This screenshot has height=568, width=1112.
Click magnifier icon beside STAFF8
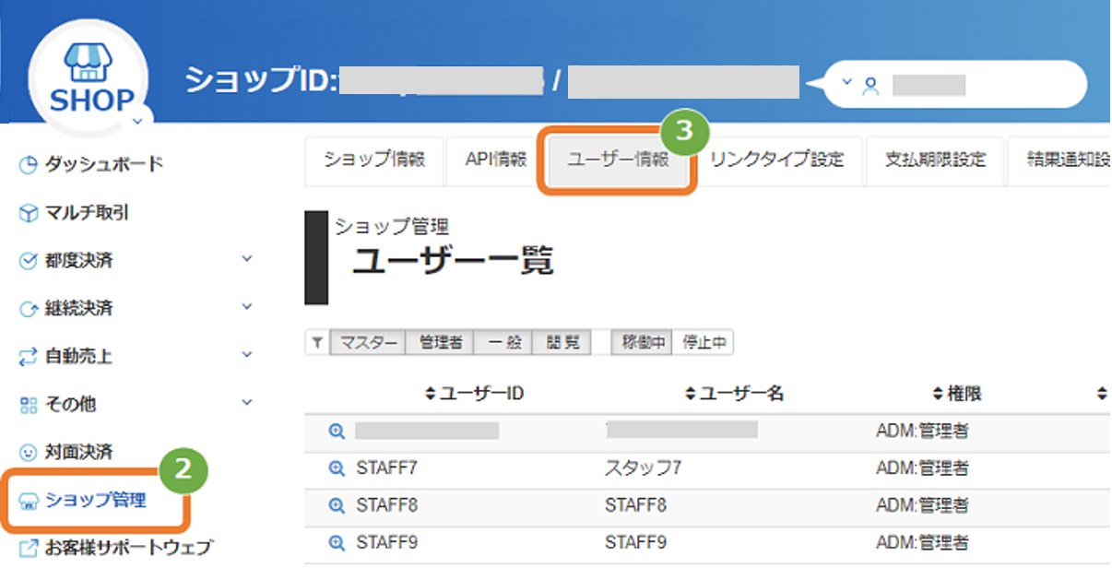(337, 505)
